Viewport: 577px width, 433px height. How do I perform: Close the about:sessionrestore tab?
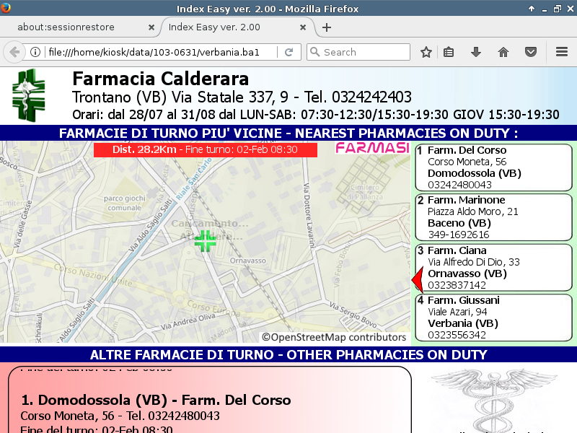[151, 27]
